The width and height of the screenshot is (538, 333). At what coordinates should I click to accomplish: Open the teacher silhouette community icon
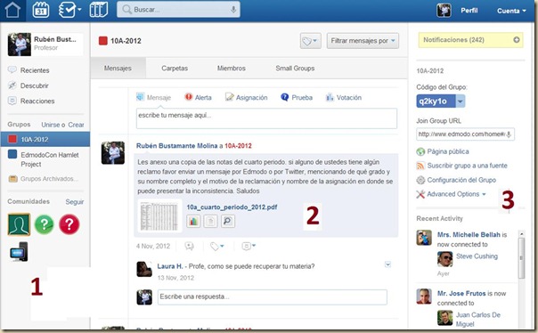click(x=19, y=224)
